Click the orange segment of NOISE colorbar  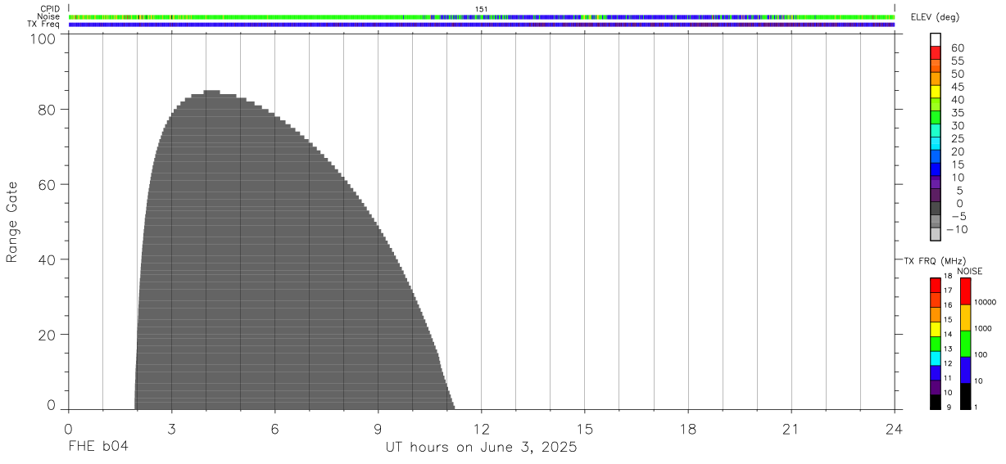tap(965, 318)
